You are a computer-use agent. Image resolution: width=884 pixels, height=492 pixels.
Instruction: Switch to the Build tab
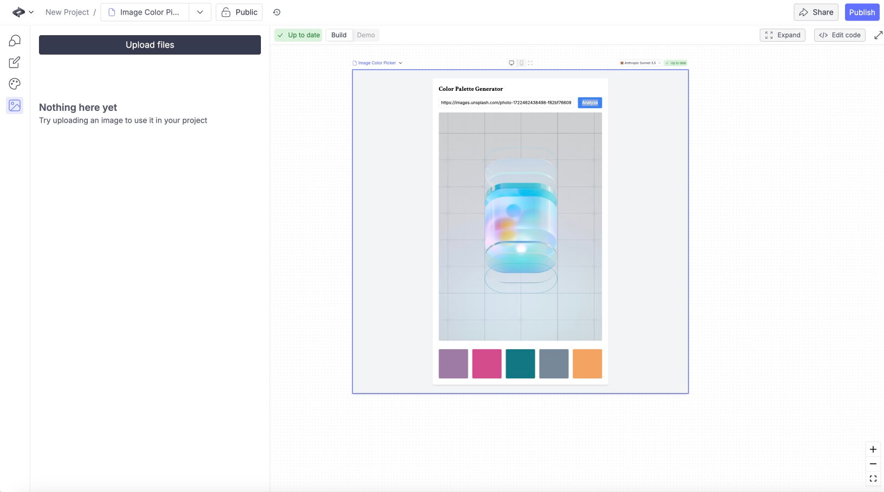[339, 35]
